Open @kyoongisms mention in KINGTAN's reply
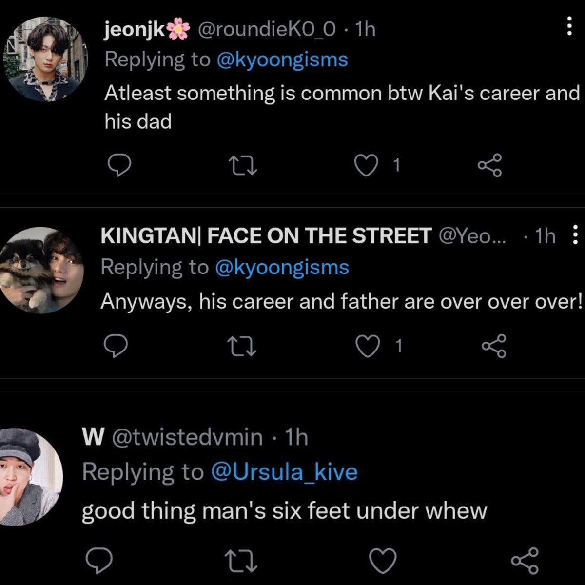 (x=282, y=268)
